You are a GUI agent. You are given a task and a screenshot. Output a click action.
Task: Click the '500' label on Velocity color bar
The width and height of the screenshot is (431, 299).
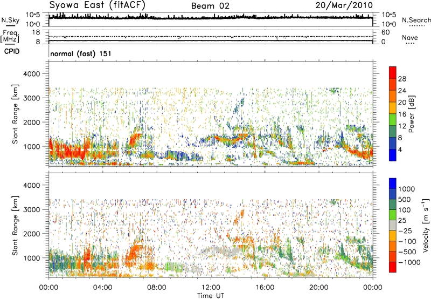[406, 200]
